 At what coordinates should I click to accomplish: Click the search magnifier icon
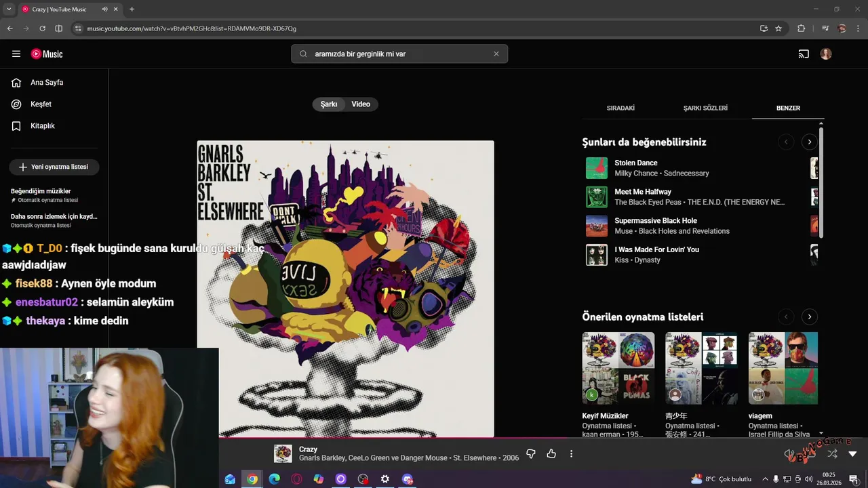pos(303,54)
